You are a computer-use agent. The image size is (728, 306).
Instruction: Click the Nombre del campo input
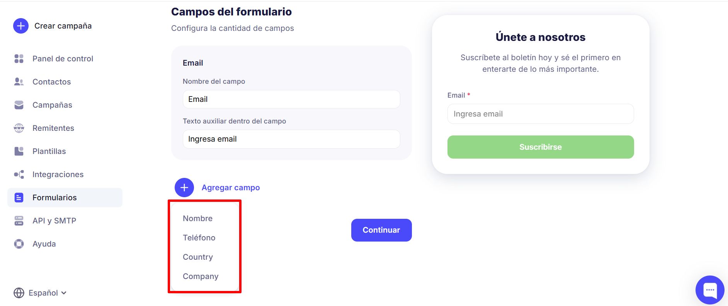tap(291, 99)
